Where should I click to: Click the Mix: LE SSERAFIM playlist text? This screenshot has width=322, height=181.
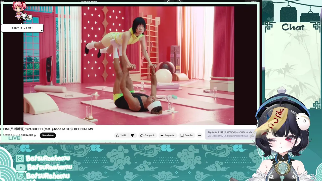pyautogui.click(x=231, y=136)
